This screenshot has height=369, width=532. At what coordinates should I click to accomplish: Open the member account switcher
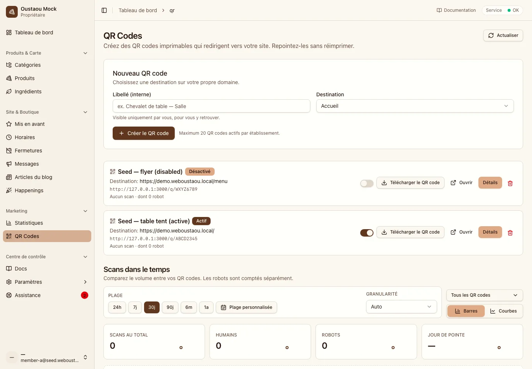point(47,357)
